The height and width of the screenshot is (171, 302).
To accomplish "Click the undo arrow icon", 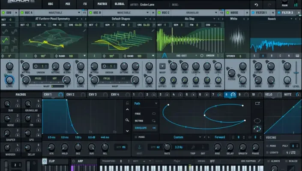I will (256, 5).
